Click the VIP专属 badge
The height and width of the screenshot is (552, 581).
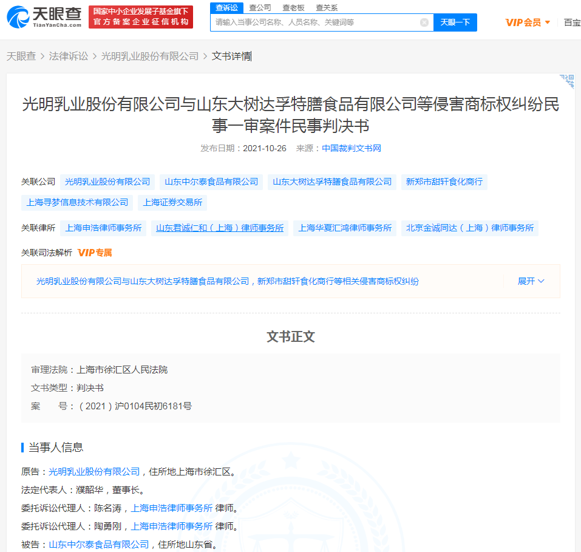coord(95,253)
